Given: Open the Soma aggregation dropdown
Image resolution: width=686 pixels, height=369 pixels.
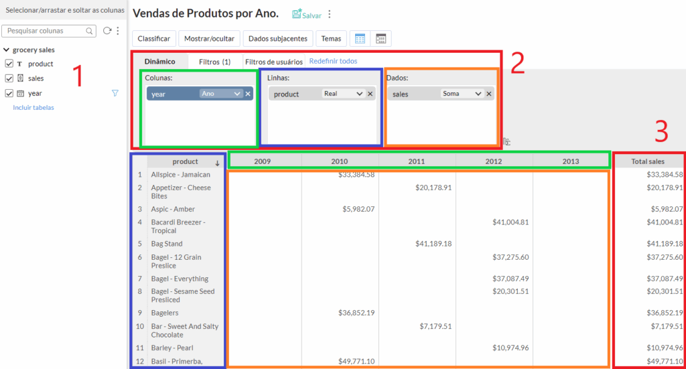Looking at the screenshot, I should (462, 94).
